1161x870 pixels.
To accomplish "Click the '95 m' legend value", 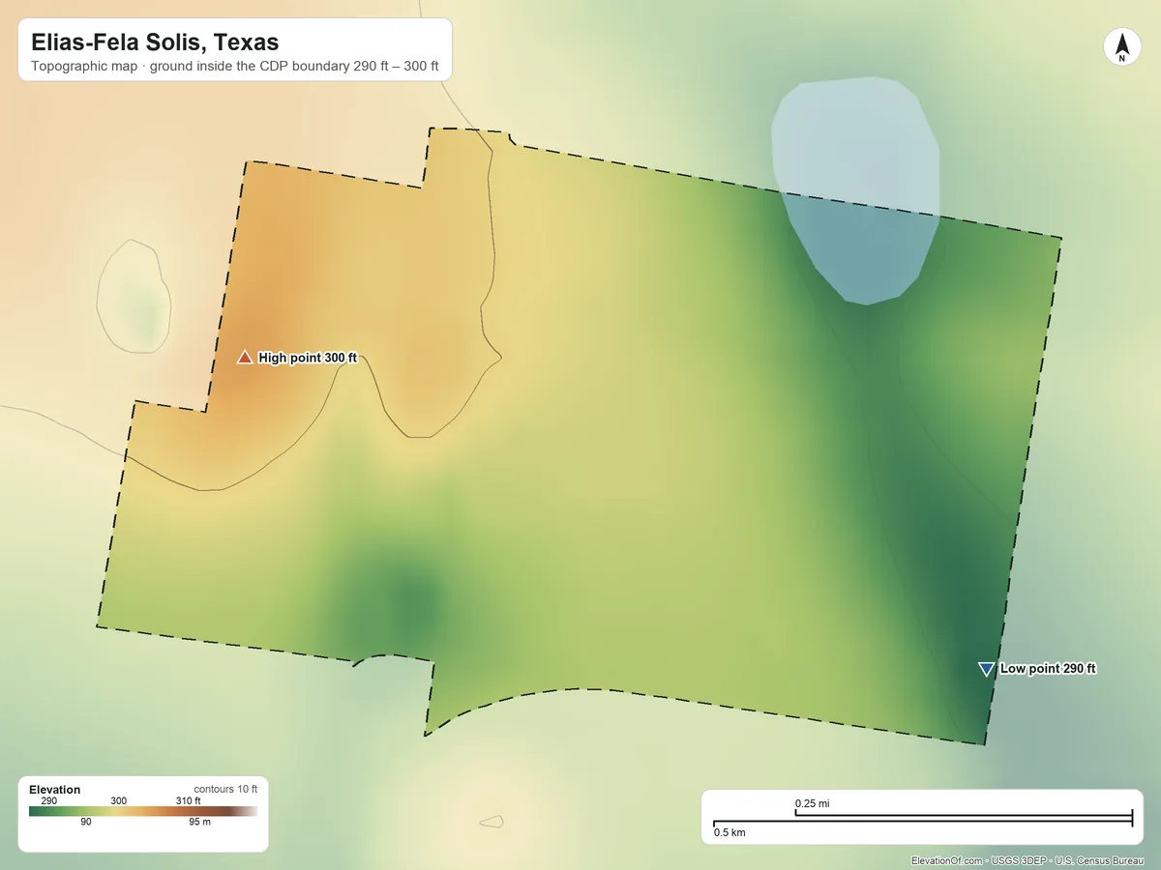I will (x=201, y=823).
